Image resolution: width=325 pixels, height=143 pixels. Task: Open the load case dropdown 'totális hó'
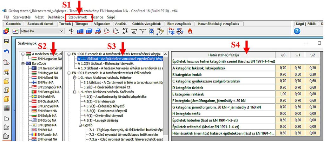(42, 31)
